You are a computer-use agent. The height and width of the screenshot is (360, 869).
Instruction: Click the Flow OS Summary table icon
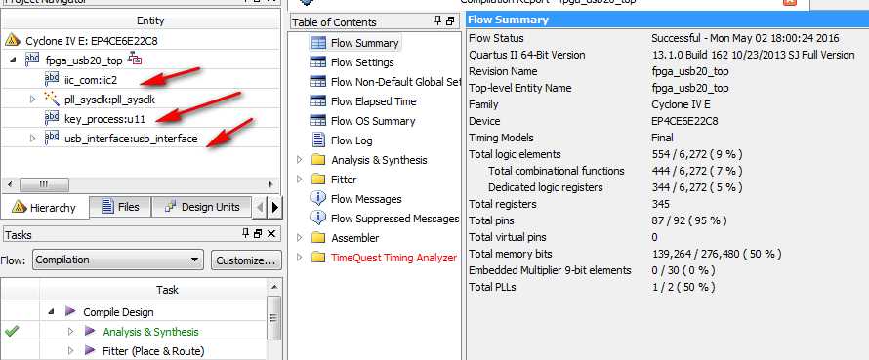[x=318, y=121]
